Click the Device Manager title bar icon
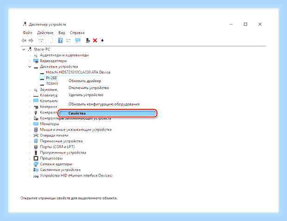This screenshot has width=287, height=221. [25, 24]
